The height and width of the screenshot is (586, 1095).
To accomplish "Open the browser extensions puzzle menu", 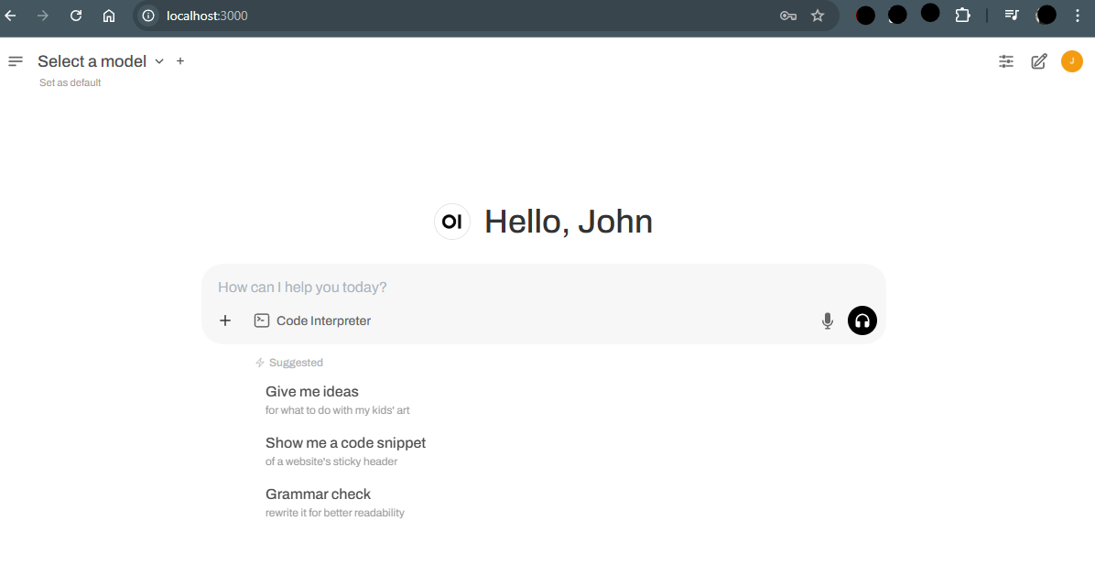I will point(962,16).
